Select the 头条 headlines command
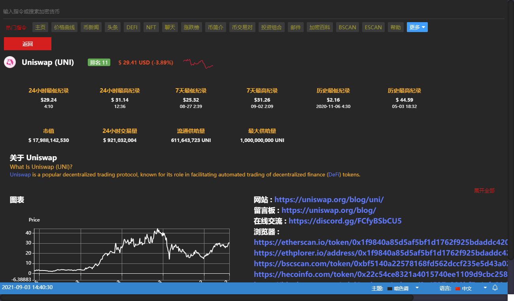This screenshot has height=301, width=514. pyautogui.click(x=113, y=27)
